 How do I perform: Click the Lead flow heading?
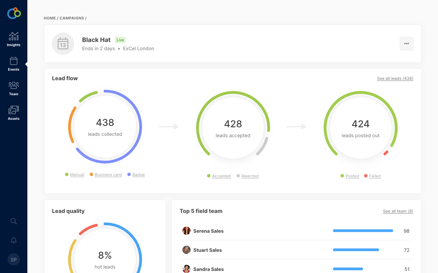coord(65,78)
